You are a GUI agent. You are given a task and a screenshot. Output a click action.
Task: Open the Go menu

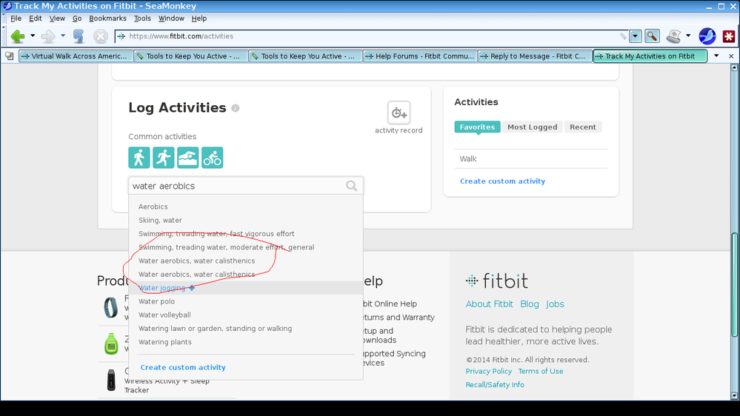77,19
